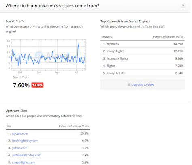This screenshot has height=165, width=192.
Task: Open the Upgrade to View link
Action: click(x=143, y=85)
